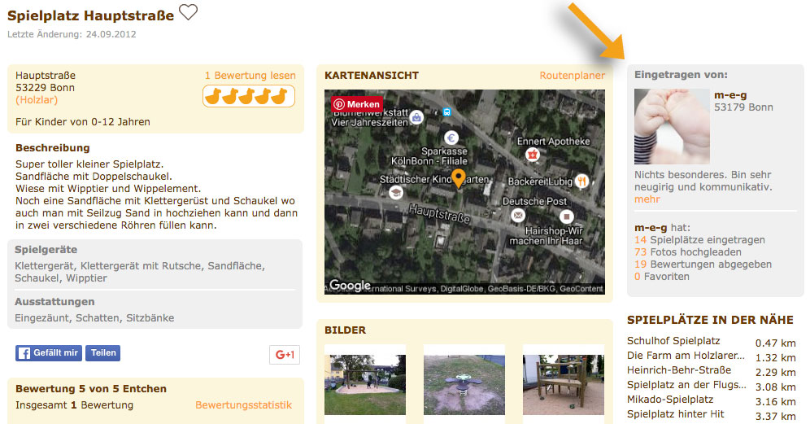Click the m-e-g user profile photo
The width and height of the screenshot is (810, 424).
tap(672, 127)
